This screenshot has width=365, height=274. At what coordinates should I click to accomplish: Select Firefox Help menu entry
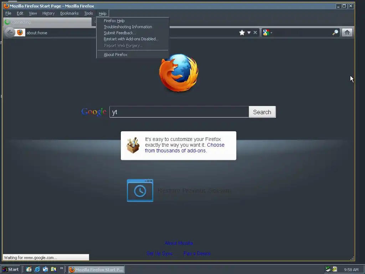point(133,21)
